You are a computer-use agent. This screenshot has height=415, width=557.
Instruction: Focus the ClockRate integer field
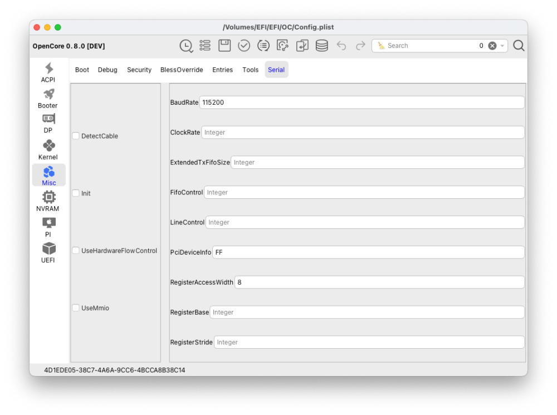tap(363, 132)
